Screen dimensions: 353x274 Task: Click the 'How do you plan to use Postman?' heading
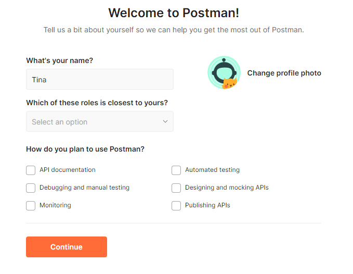[x=85, y=149]
